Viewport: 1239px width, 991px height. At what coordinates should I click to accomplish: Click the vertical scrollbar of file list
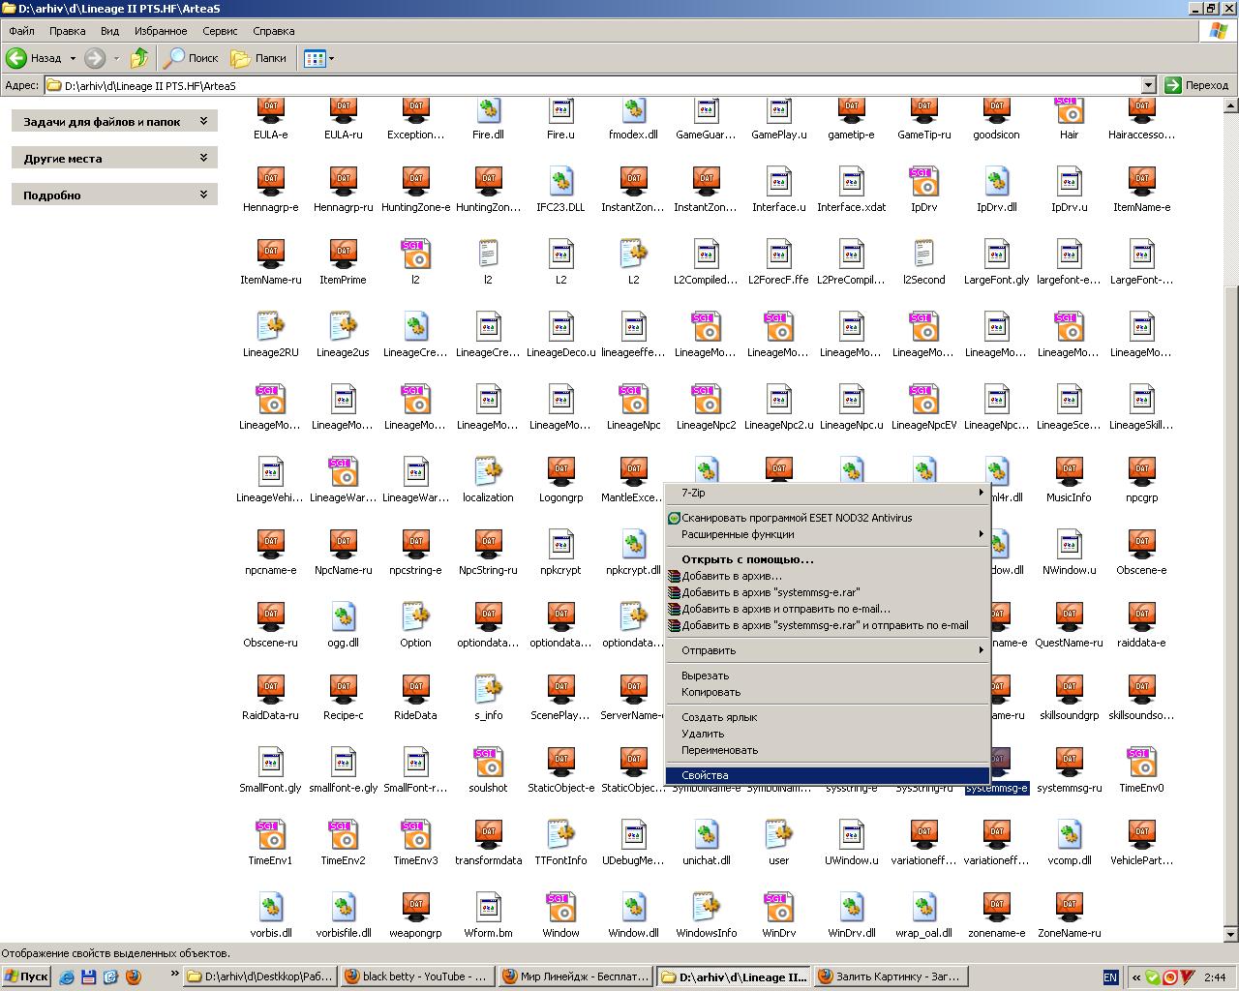tap(1231, 521)
